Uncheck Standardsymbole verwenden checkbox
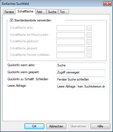The image size is (113, 132). click(11, 20)
